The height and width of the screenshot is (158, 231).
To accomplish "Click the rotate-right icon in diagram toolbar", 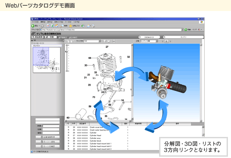I will 71,41.
